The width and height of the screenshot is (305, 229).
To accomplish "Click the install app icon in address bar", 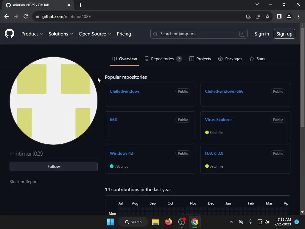I will coord(248,17).
